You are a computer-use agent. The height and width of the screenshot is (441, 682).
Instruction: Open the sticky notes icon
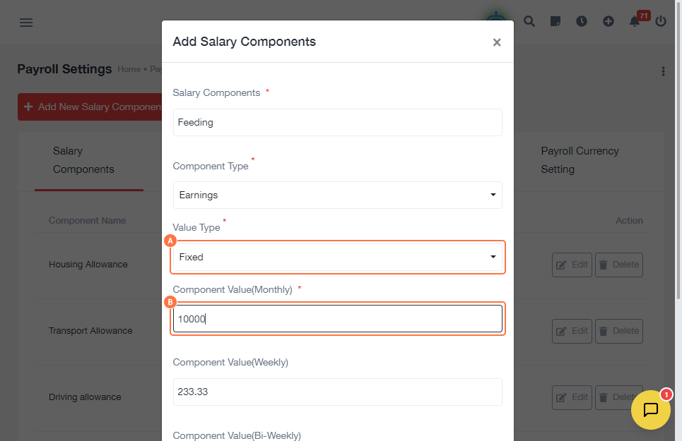click(555, 21)
